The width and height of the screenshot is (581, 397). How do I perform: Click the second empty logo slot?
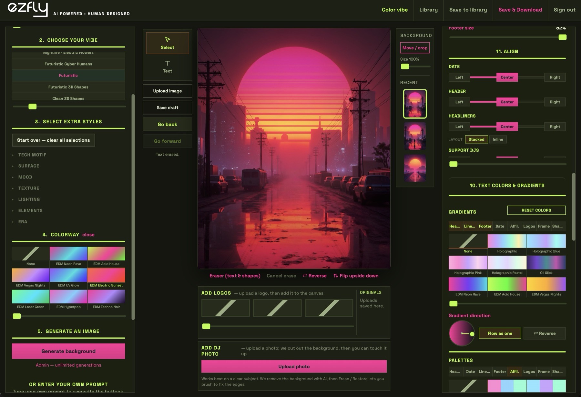pyautogui.click(x=277, y=308)
